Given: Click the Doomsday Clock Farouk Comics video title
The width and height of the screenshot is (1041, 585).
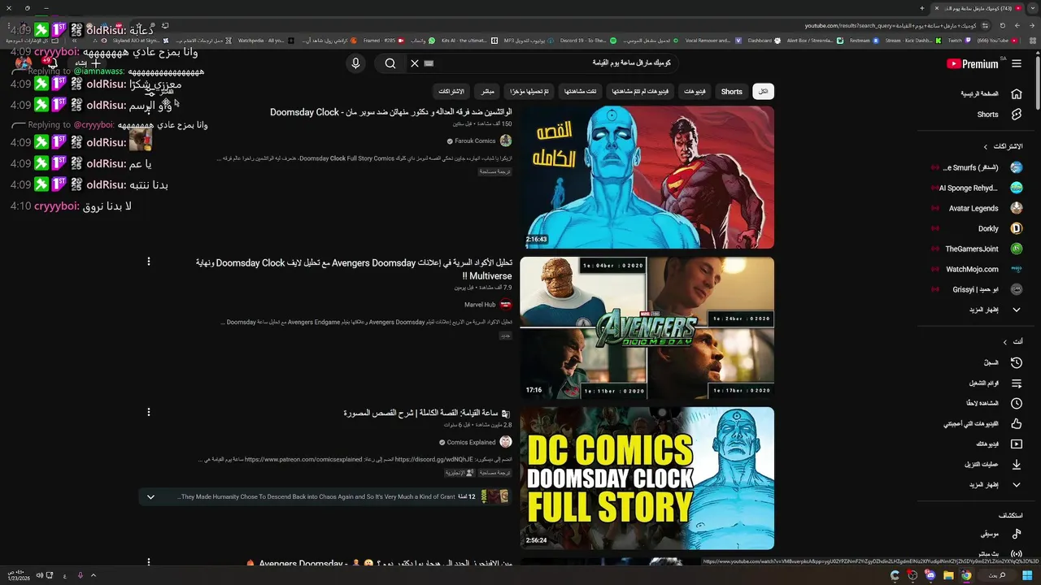Looking at the screenshot, I should 391,112.
